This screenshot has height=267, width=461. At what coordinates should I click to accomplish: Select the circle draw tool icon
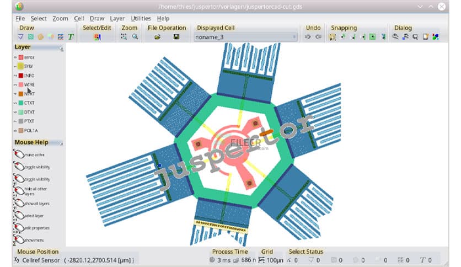pyautogui.click(x=51, y=37)
